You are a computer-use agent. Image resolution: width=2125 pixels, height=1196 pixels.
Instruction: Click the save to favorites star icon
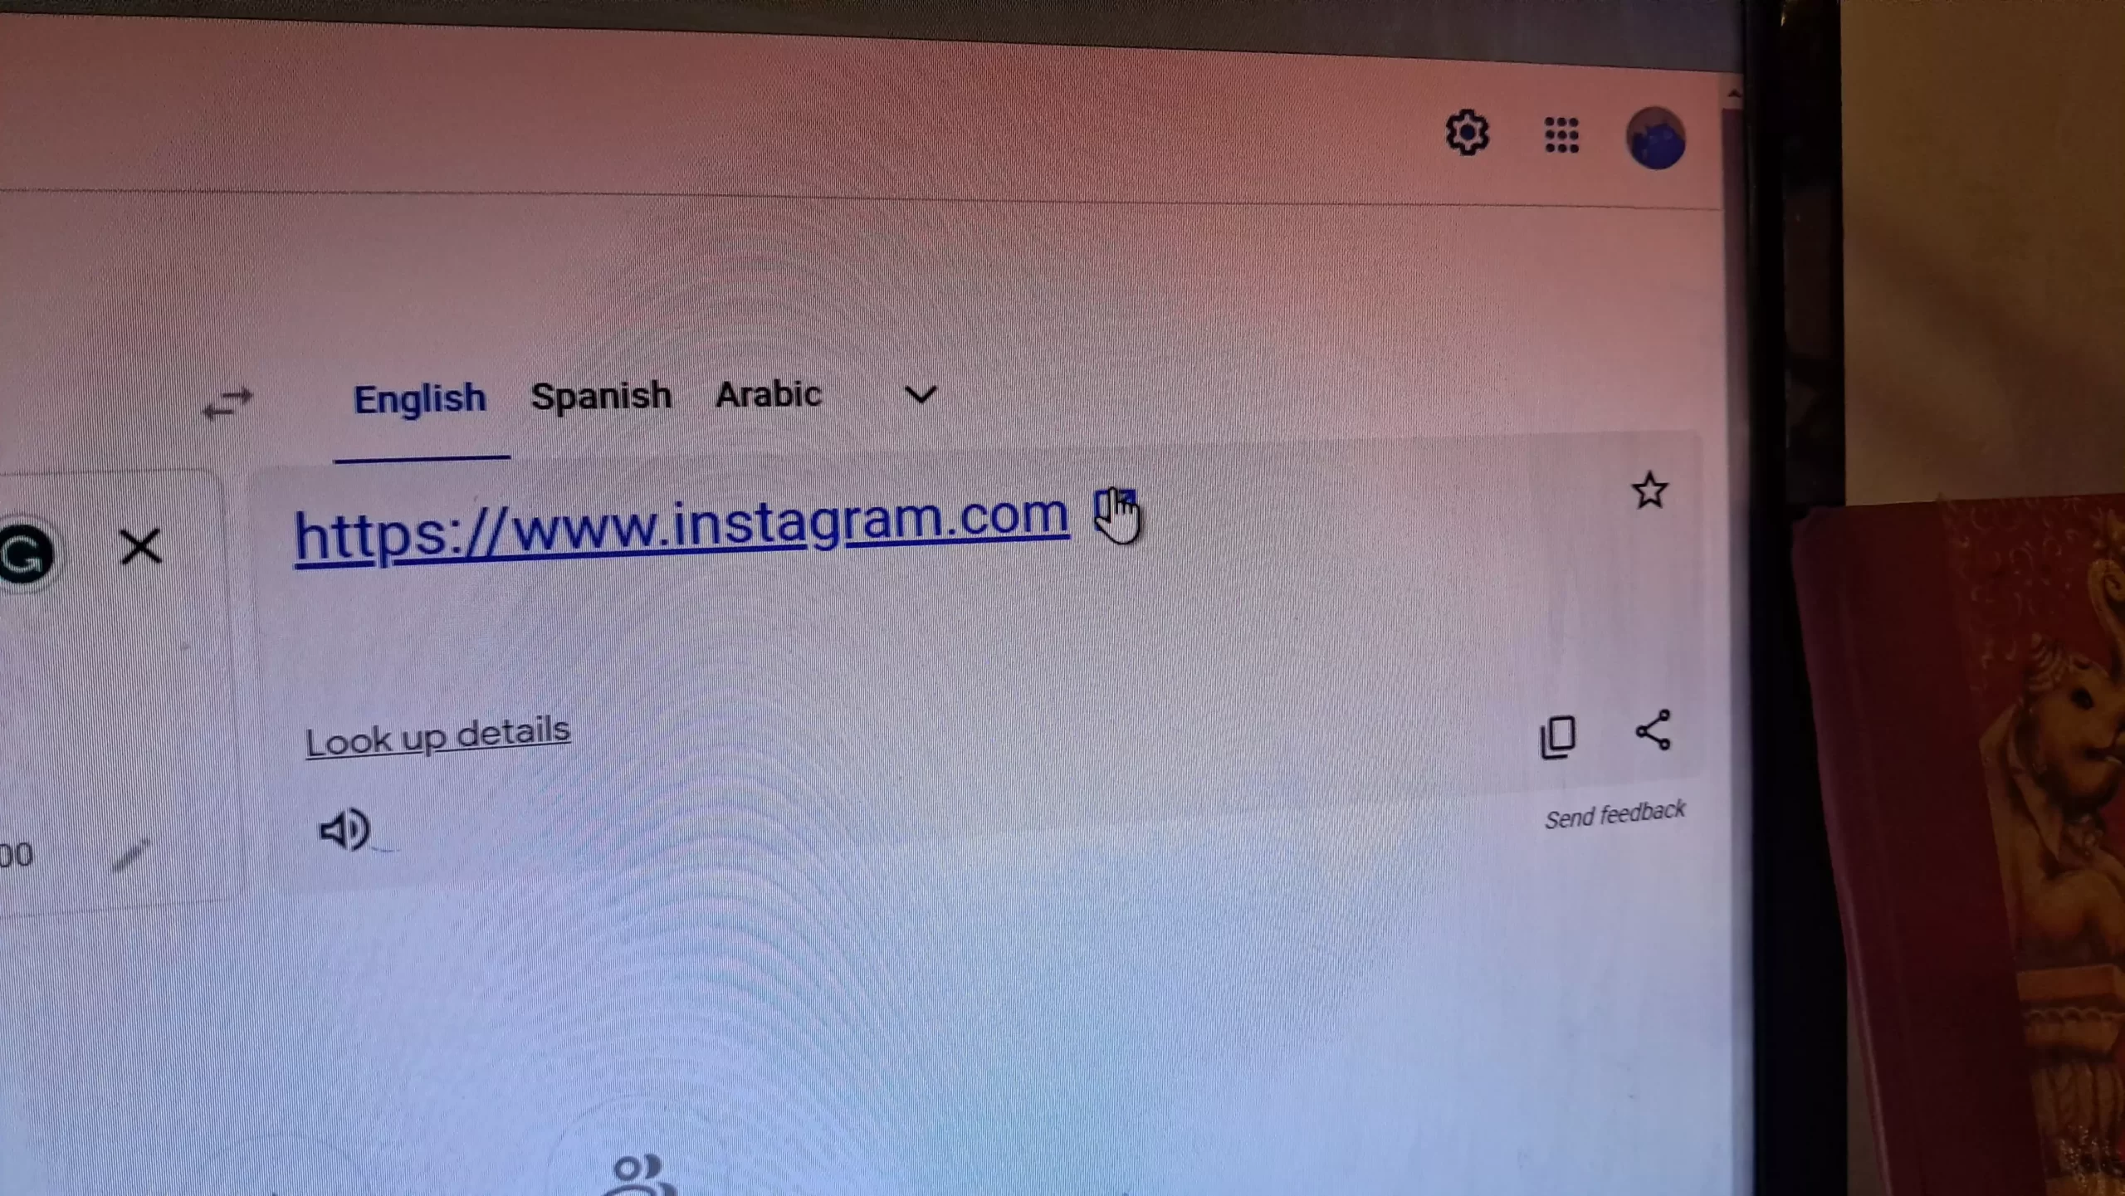1649,490
